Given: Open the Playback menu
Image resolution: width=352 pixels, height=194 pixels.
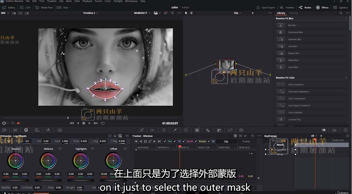Looking at the screenshot, I should pos(87,1).
